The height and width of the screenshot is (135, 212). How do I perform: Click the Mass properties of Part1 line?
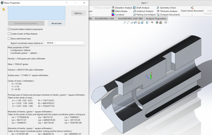coord(19,47)
